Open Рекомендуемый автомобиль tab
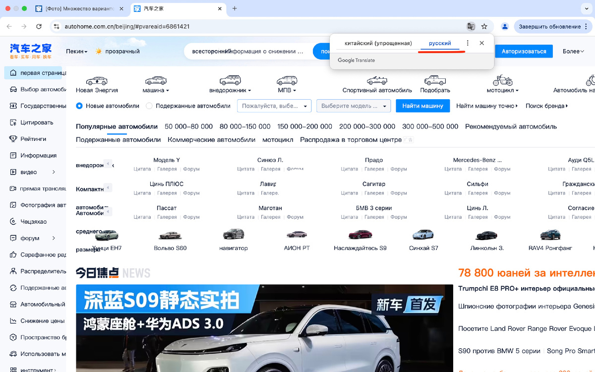The image size is (595, 372). [x=511, y=126]
